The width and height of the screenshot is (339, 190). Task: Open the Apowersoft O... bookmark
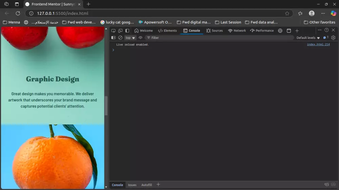click(155, 22)
